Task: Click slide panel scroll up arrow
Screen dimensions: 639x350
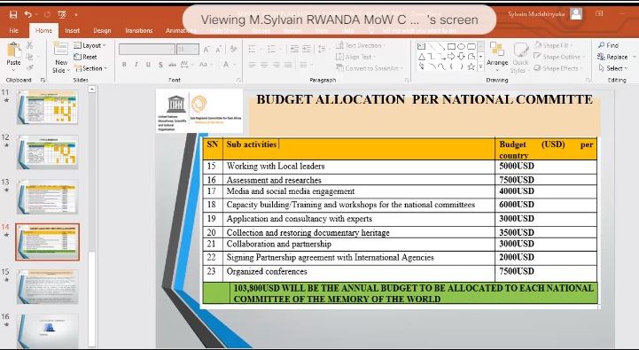Action: pyautogui.click(x=91, y=89)
